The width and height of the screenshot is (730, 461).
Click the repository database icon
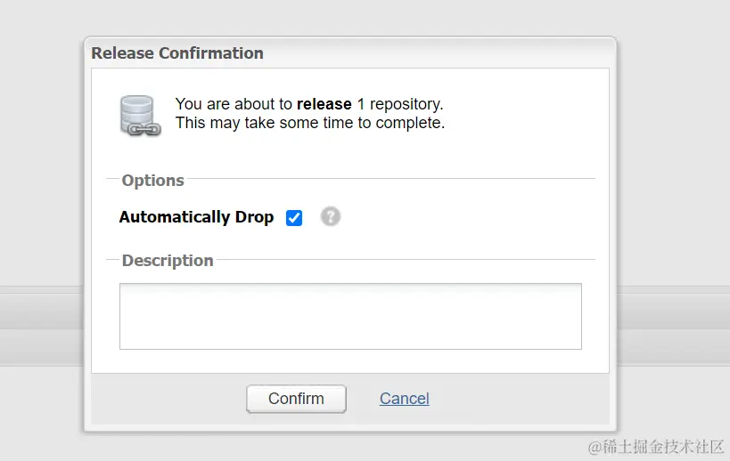[139, 116]
